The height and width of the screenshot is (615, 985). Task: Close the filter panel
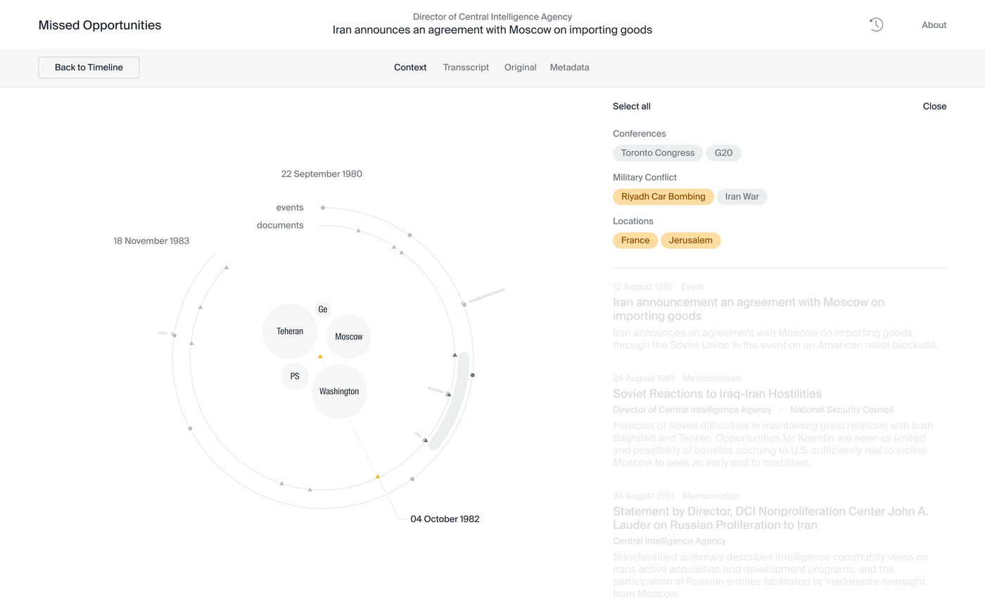pos(934,106)
